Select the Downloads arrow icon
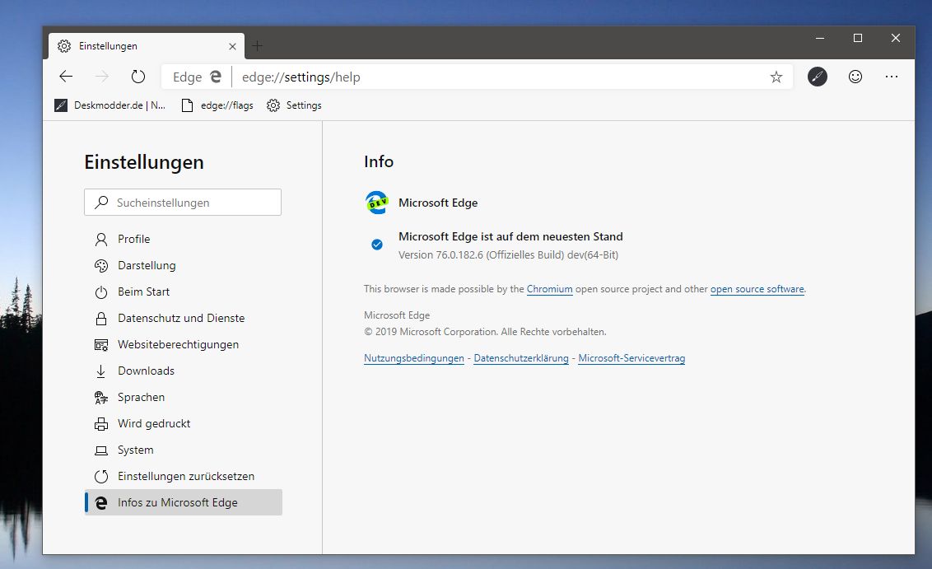This screenshot has width=932, height=569. (x=100, y=371)
